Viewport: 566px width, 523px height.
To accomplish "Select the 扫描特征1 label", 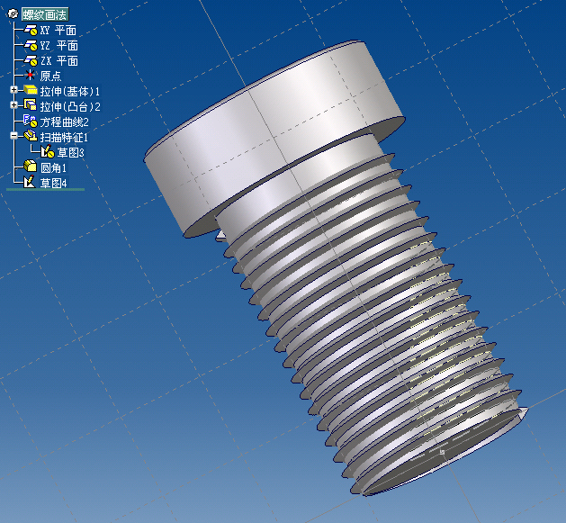I will tap(64, 137).
